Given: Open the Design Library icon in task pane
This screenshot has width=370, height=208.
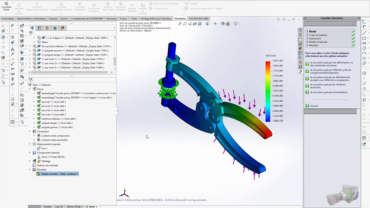Looking at the screenshot, I should 300,35.
